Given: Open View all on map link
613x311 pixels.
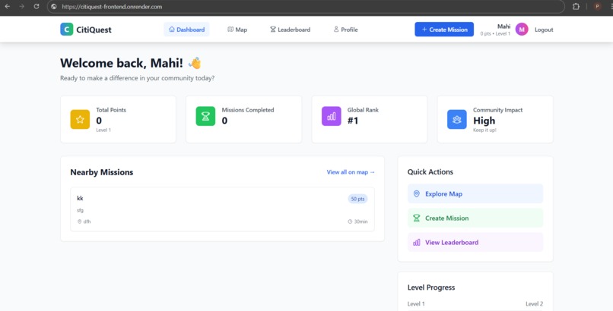Looking at the screenshot, I should tap(351, 172).
